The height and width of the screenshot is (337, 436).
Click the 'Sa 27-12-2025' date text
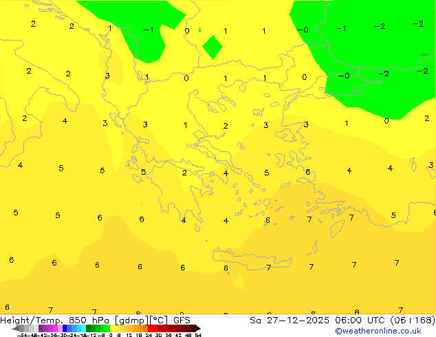pos(290,320)
